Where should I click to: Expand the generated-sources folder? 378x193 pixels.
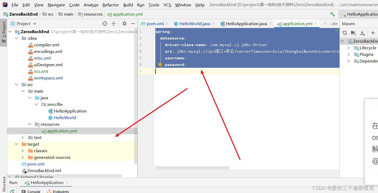pyautogui.click(x=23, y=157)
